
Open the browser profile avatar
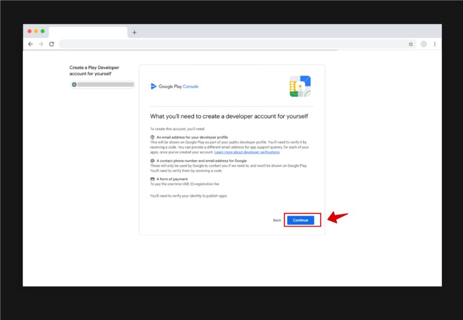click(423, 44)
